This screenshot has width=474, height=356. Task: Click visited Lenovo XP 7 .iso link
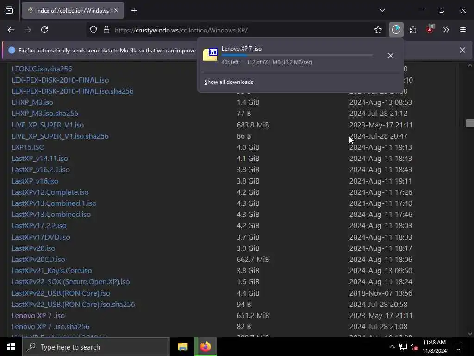pos(38,315)
